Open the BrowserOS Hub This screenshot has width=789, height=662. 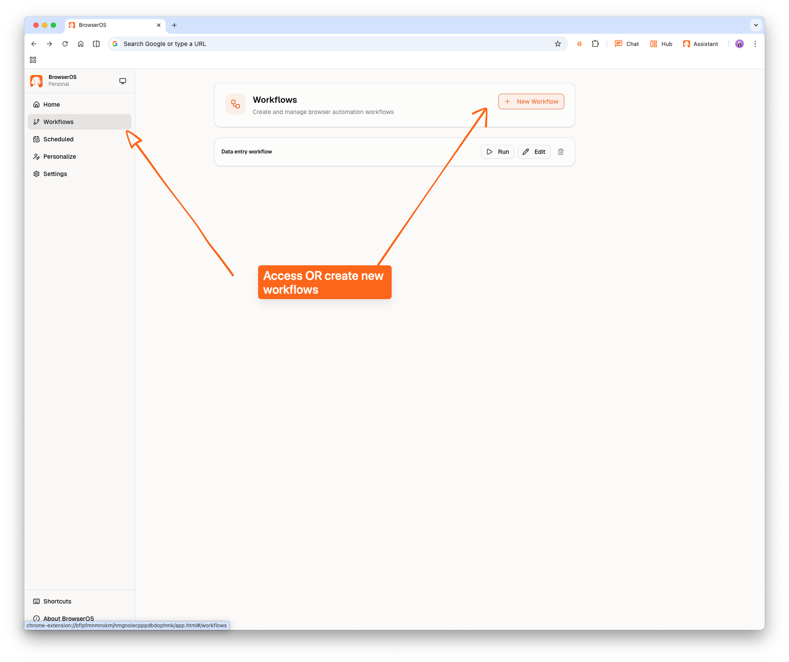pyautogui.click(x=660, y=44)
